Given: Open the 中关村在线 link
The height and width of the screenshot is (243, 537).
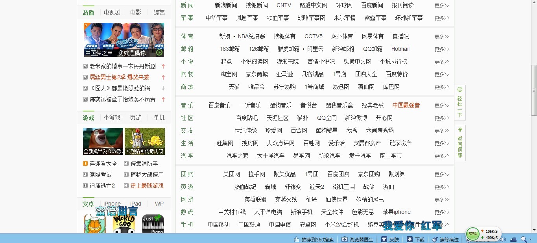Looking at the screenshot, I should [x=232, y=212].
